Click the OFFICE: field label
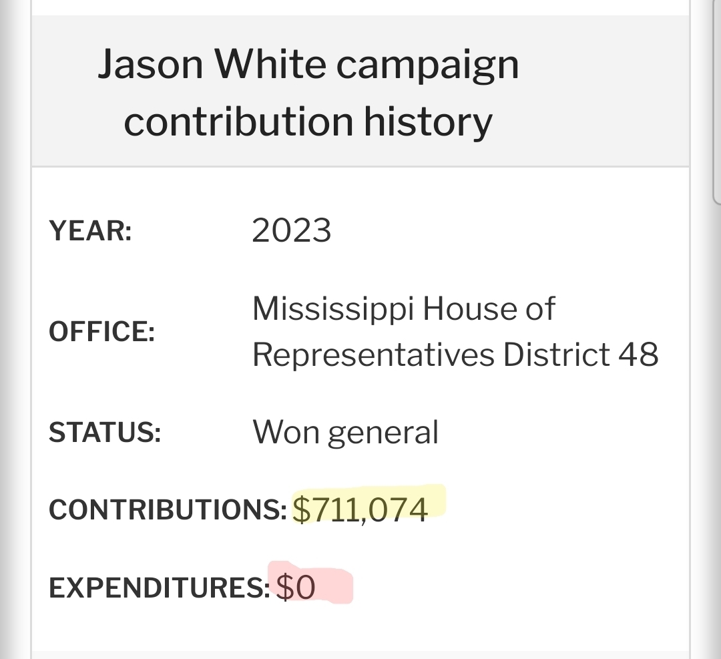Screen dimensions: 721x659 [101, 332]
